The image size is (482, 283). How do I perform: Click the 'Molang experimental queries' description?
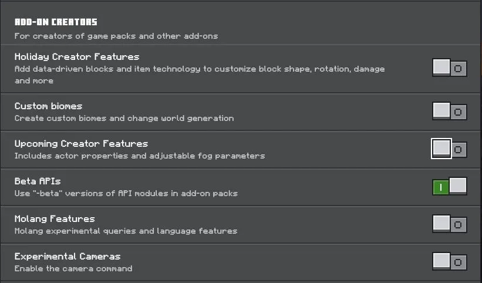(x=126, y=231)
